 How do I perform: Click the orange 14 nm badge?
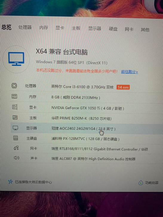[123, 87]
